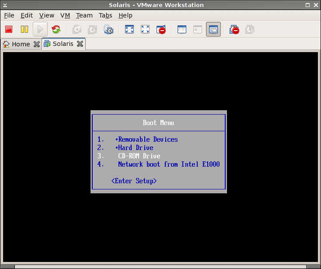This screenshot has width=321, height=269.
Task: Reset the VM with the red-green arrows icon
Action: [56, 29]
